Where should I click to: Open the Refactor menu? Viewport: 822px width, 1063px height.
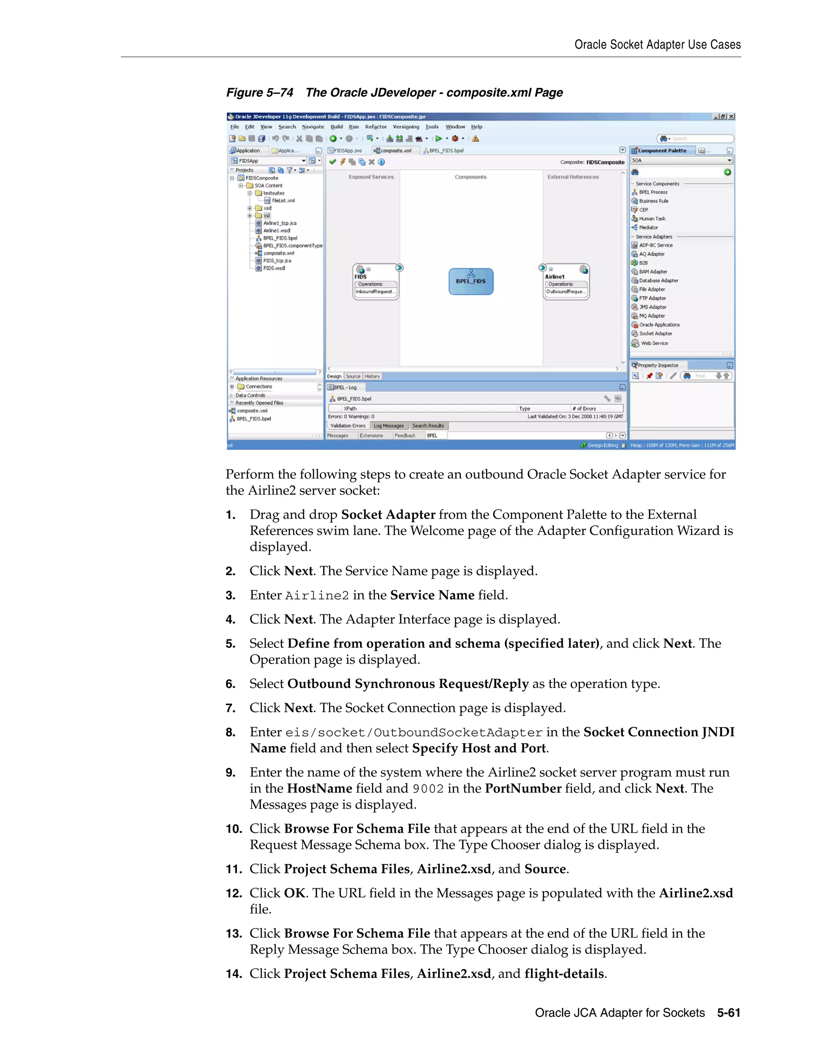coord(376,127)
